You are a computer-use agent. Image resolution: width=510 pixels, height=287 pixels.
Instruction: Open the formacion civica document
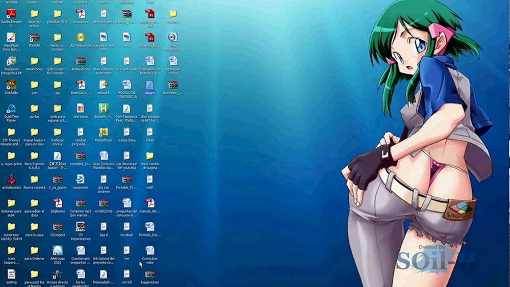[173, 62]
